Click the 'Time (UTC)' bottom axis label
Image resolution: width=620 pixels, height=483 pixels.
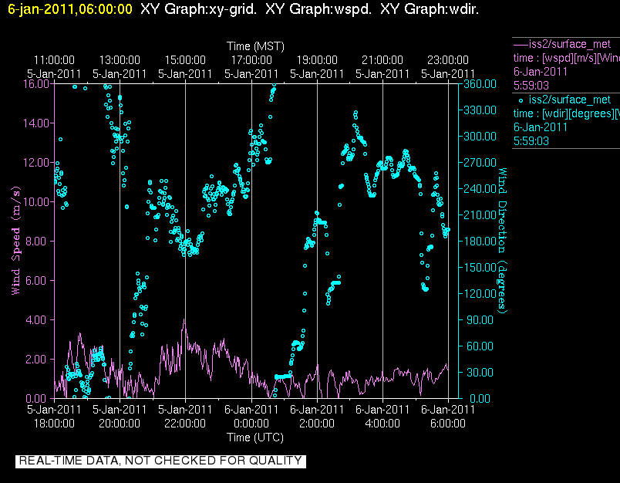pyautogui.click(x=255, y=437)
